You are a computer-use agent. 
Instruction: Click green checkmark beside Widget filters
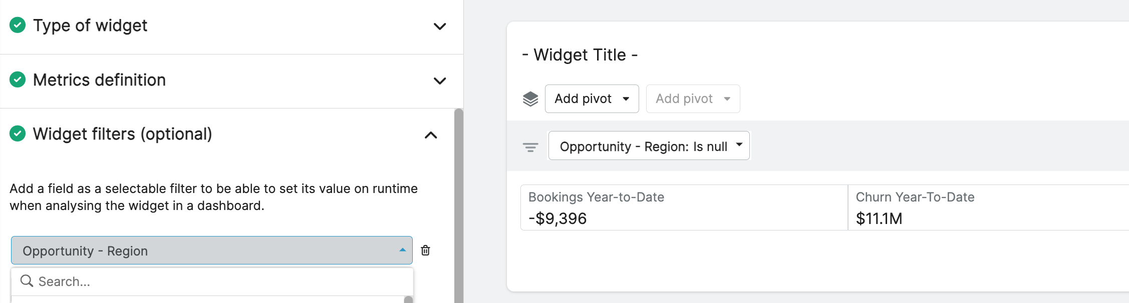(18, 133)
